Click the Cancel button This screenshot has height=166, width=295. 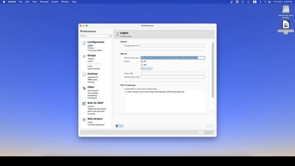[x=209, y=132]
